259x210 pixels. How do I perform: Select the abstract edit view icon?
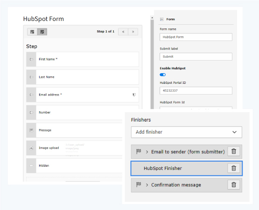pos(42,32)
